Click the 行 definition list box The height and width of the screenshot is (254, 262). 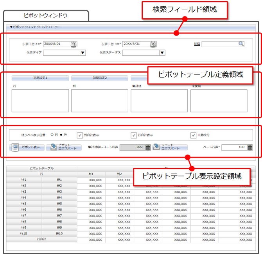pos(40,101)
